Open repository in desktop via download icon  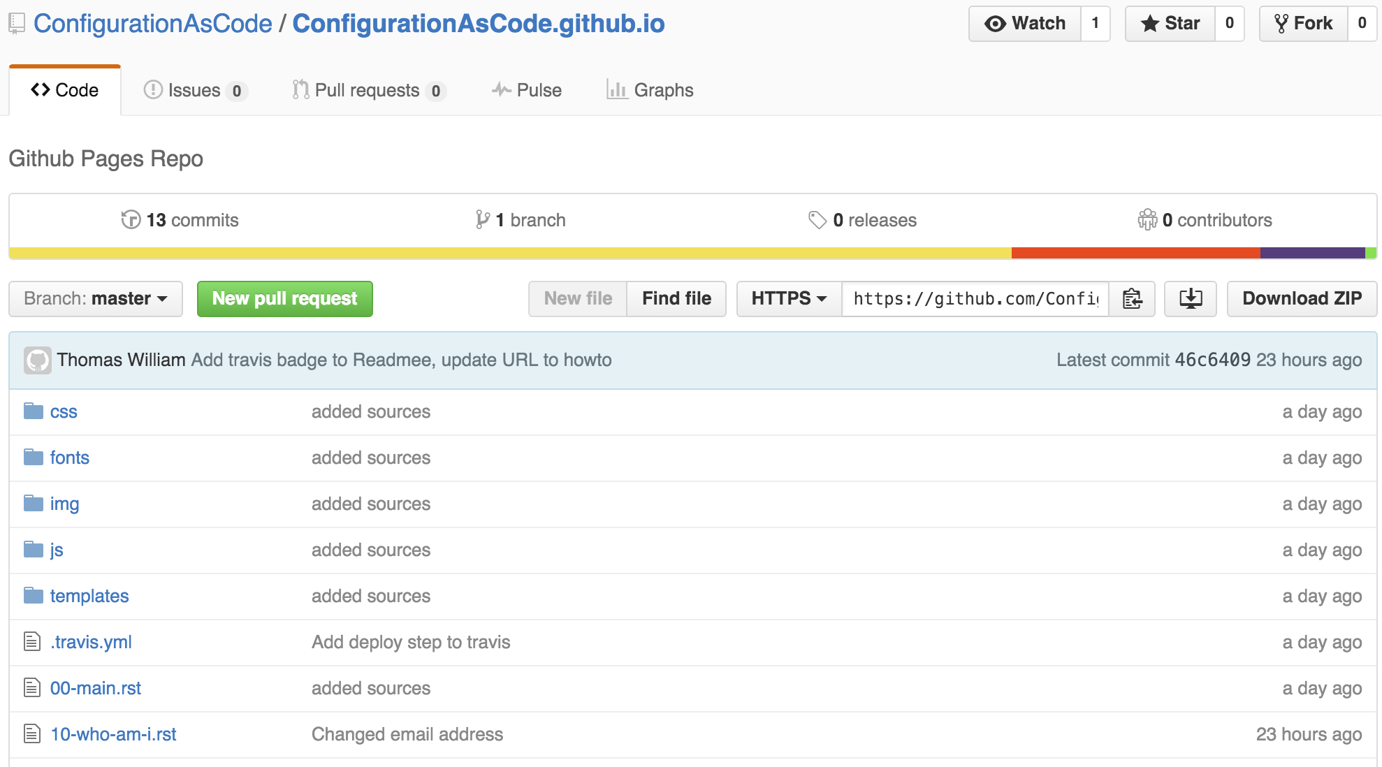tap(1190, 298)
